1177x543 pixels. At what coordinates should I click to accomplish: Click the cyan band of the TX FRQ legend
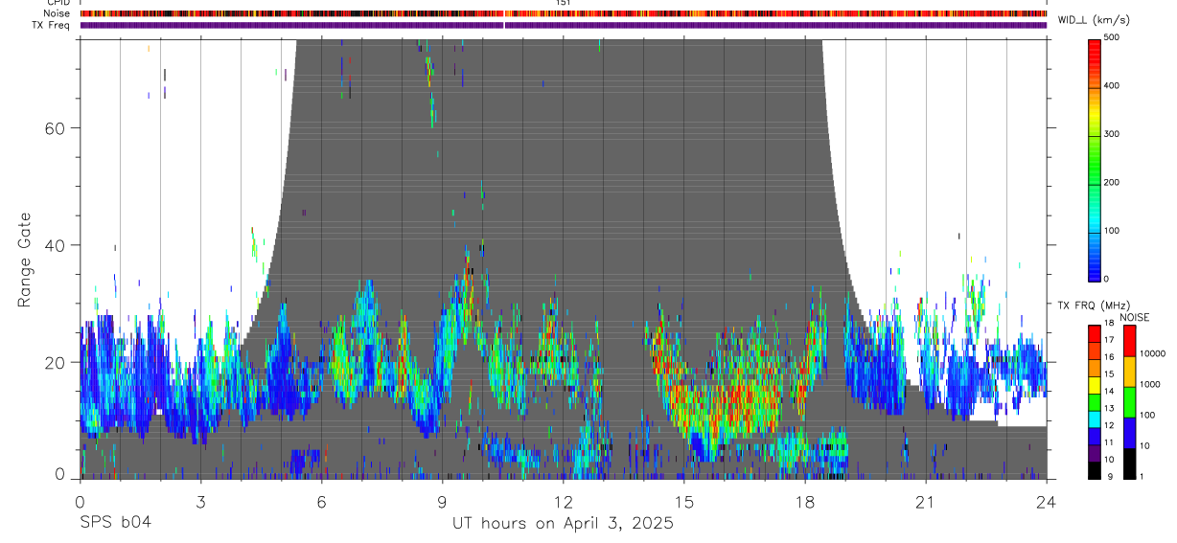pyautogui.click(x=1094, y=419)
